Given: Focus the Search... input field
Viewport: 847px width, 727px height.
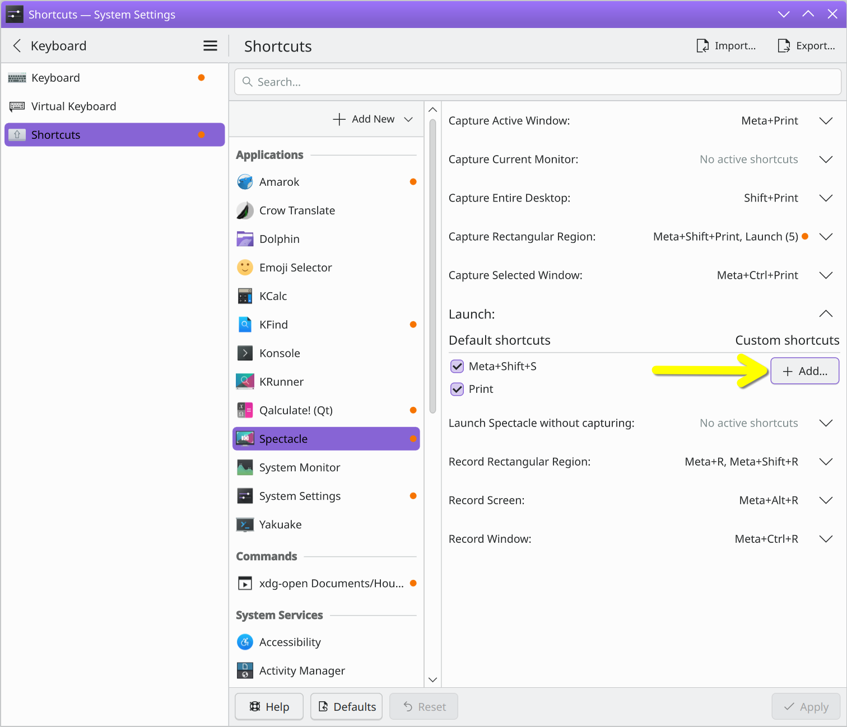Looking at the screenshot, I should 538,82.
